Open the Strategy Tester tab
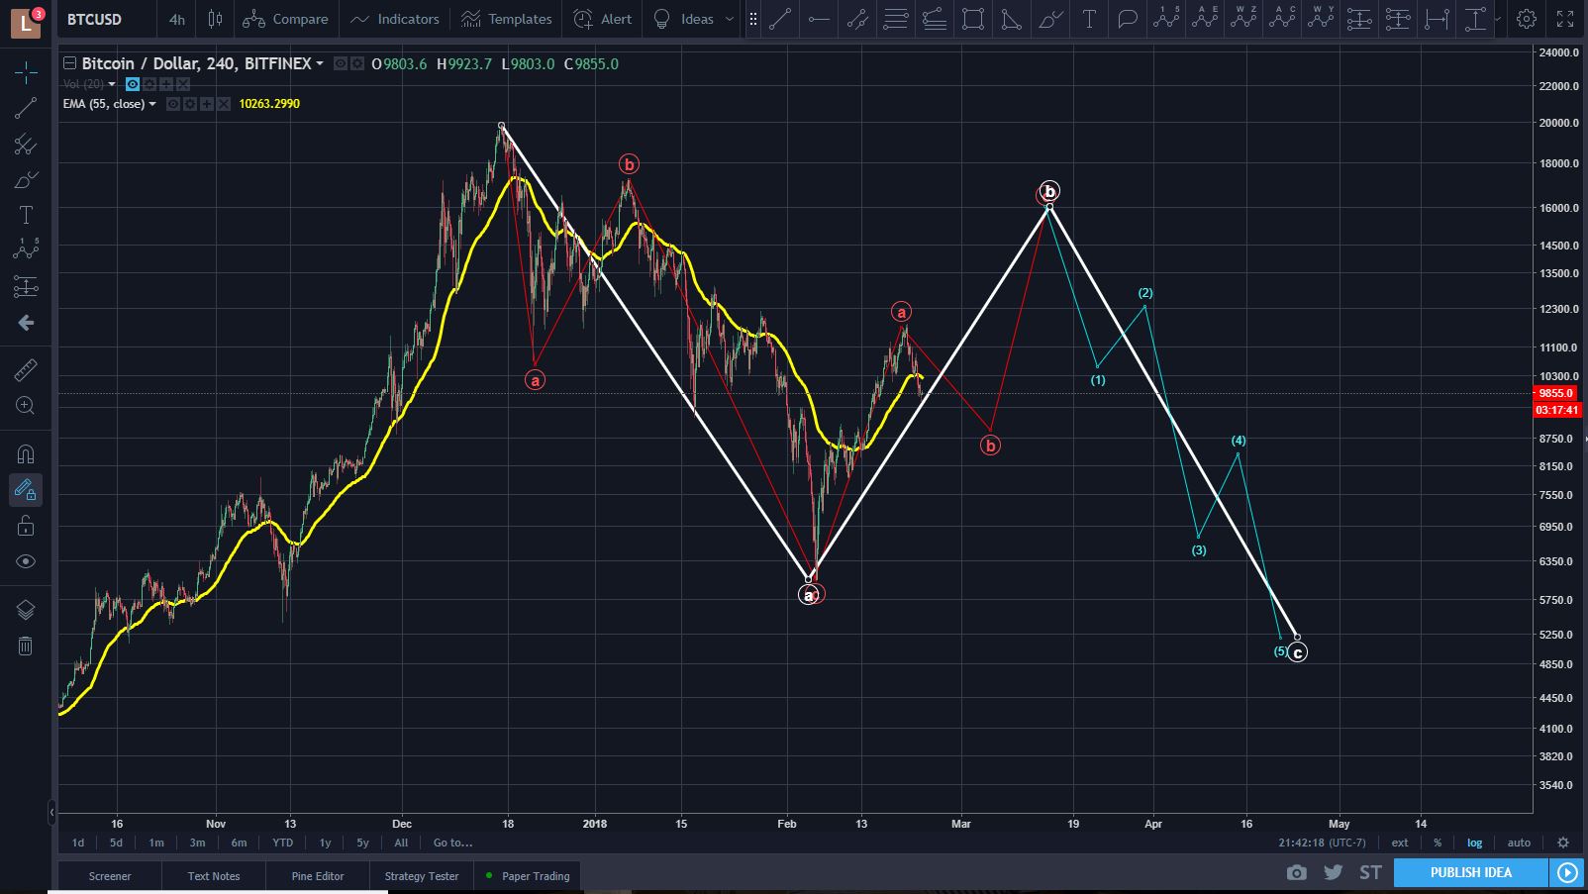The image size is (1588, 894). tap(422, 876)
